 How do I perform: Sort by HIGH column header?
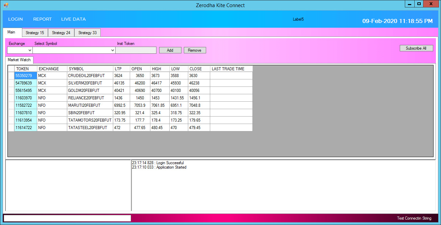pyautogui.click(x=160, y=69)
